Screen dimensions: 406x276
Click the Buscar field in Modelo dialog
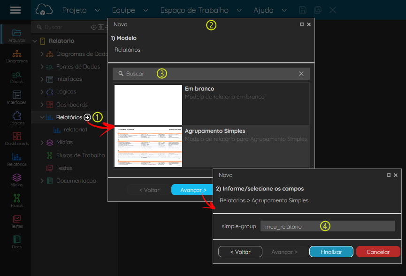pos(211,74)
